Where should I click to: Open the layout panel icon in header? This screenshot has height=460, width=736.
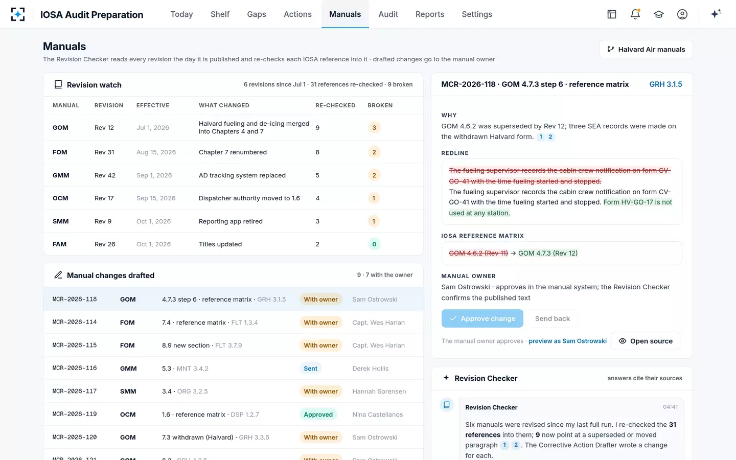coord(612,14)
